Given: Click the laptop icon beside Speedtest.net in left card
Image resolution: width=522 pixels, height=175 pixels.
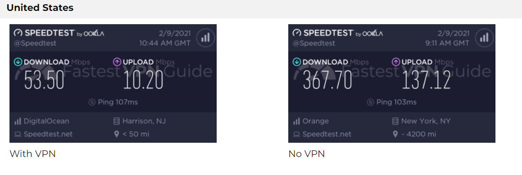Looking at the screenshot, I should pos(18,134).
